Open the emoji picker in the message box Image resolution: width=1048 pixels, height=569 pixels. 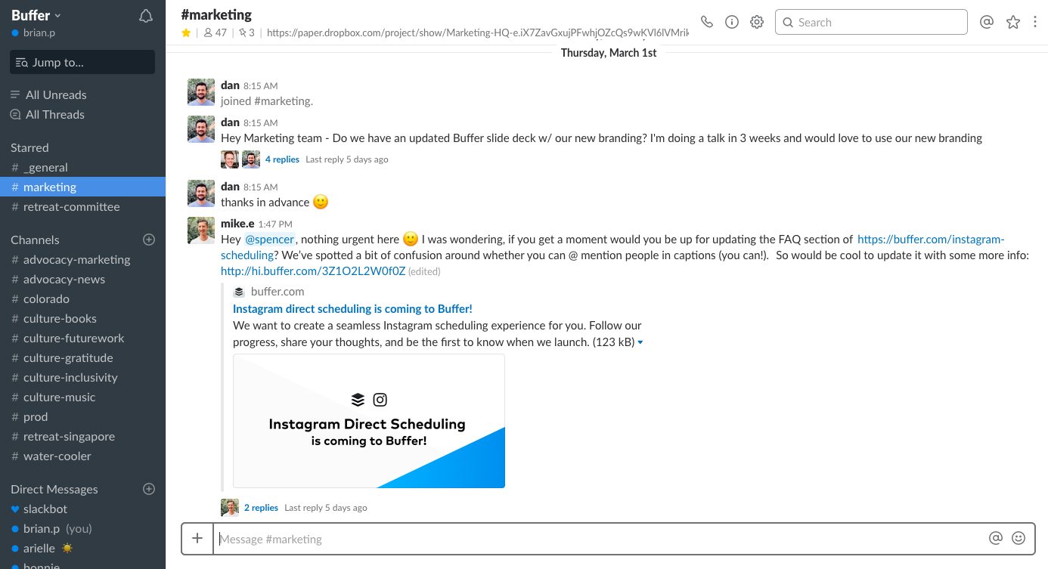click(x=1019, y=538)
